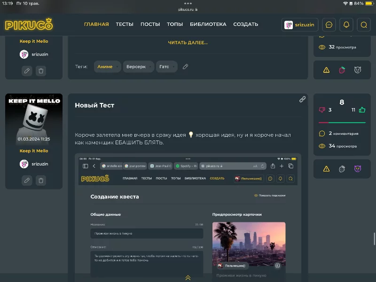The width and height of the screenshot is (376, 282).
Task: Open site search with magnifier icon
Action: [364, 25]
